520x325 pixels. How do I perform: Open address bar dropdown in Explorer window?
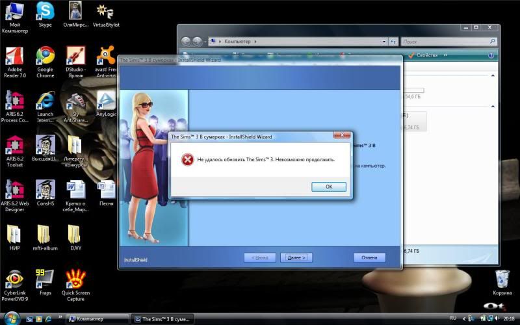(x=383, y=42)
